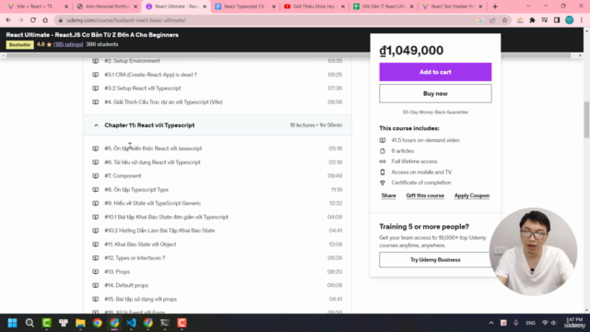Reload the Udemy page
The height and width of the screenshot is (332, 590).
pos(33,20)
